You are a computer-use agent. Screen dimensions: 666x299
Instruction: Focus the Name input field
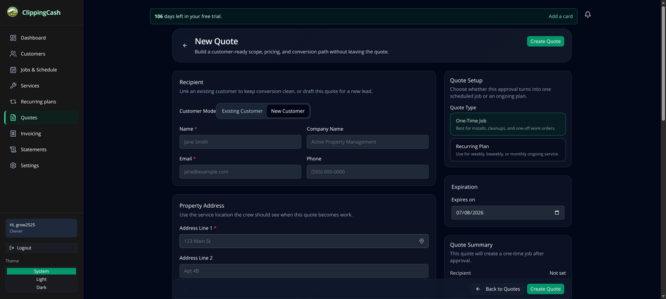tap(240, 142)
